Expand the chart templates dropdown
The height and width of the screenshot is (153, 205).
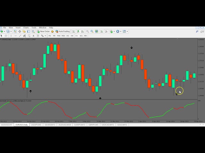127,32
